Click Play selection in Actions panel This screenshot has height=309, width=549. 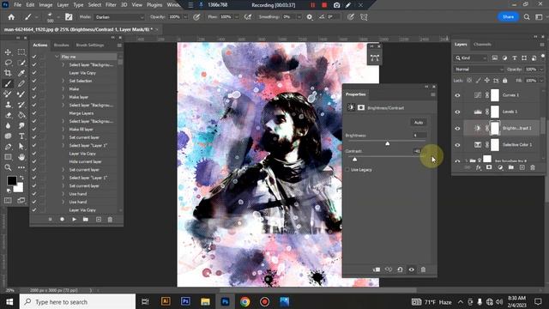[x=75, y=220]
